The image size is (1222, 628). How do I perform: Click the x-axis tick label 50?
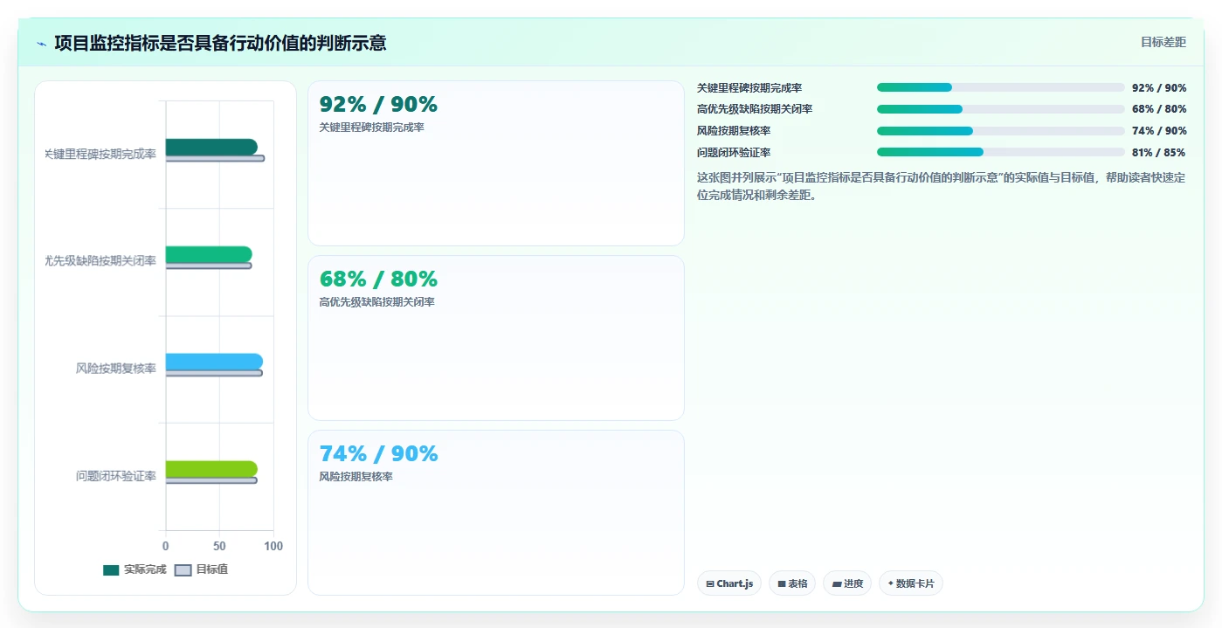219,546
